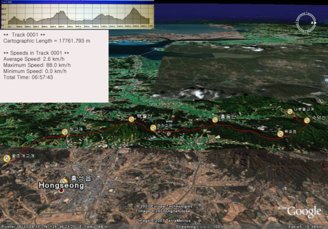Click the 백월산 waypoint marker icon
328x229 pixels.
[132, 119]
